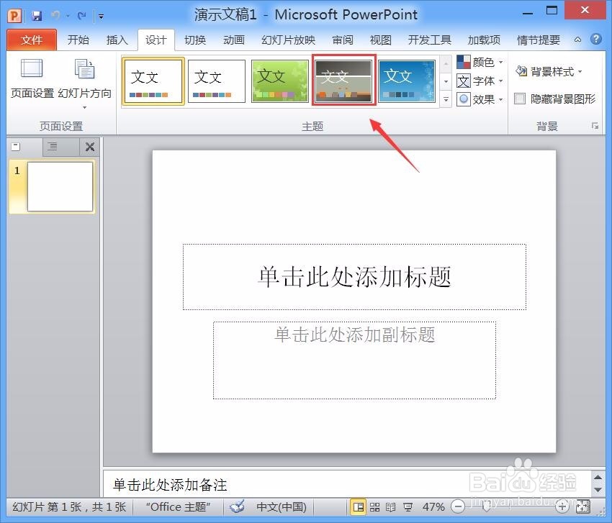612x523 pixels.
Task: Open PowerPoint Help question mark icon
Action: click(595, 39)
